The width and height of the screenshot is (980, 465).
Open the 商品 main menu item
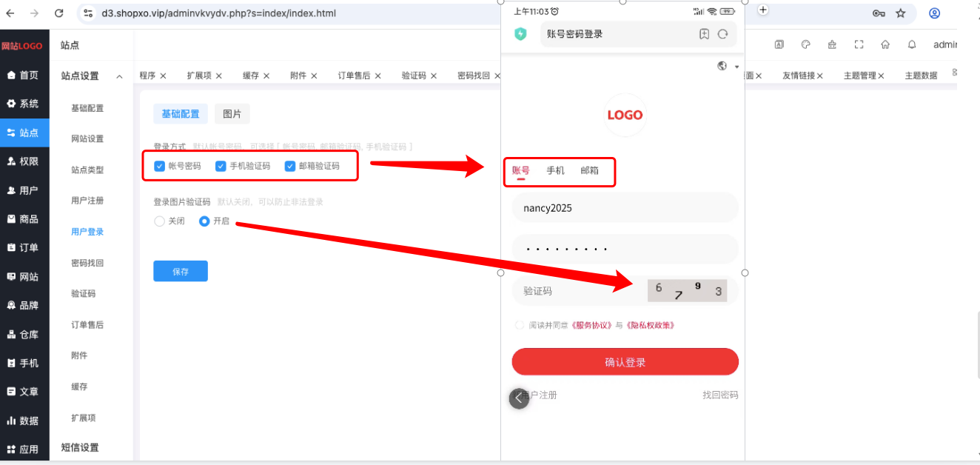(24, 218)
